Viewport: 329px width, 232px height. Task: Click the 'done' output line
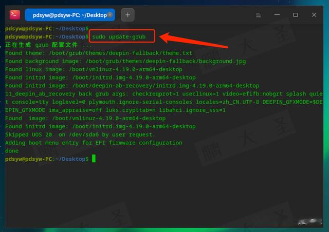pyautogui.click(x=12, y=151)
